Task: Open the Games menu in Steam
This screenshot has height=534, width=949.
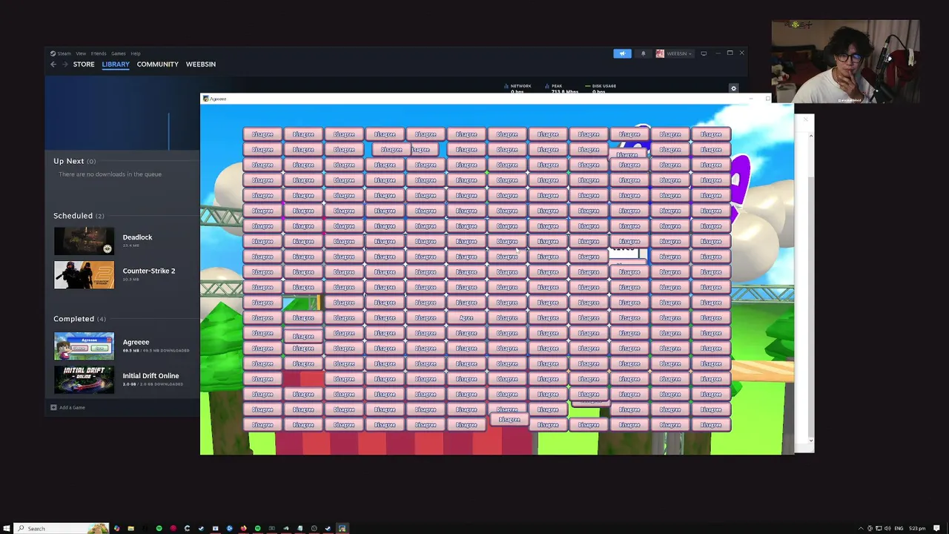Action: click(119, 53)
